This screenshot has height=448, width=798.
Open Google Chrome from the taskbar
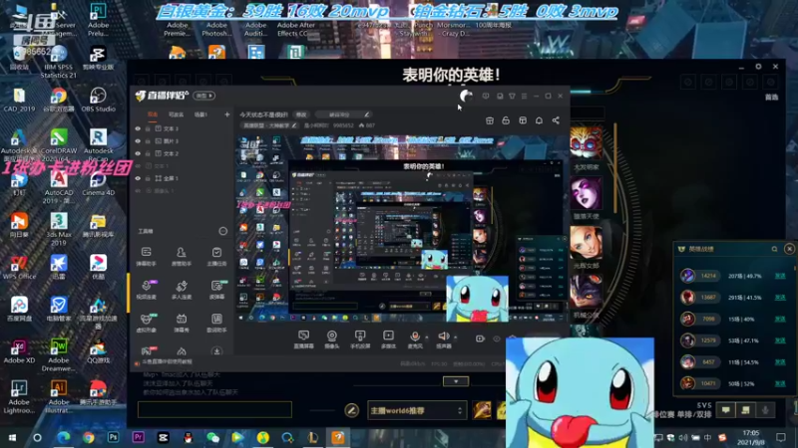88,437
